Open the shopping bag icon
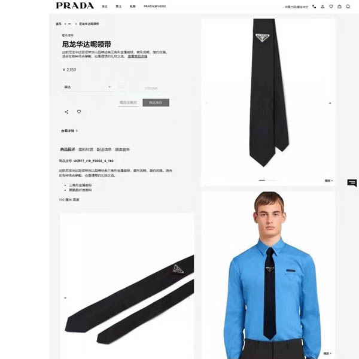359x359 pixels. [339, 7]
